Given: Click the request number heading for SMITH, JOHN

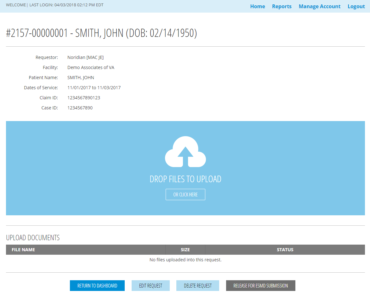Looking at the screenshot, I should (101, 33).
